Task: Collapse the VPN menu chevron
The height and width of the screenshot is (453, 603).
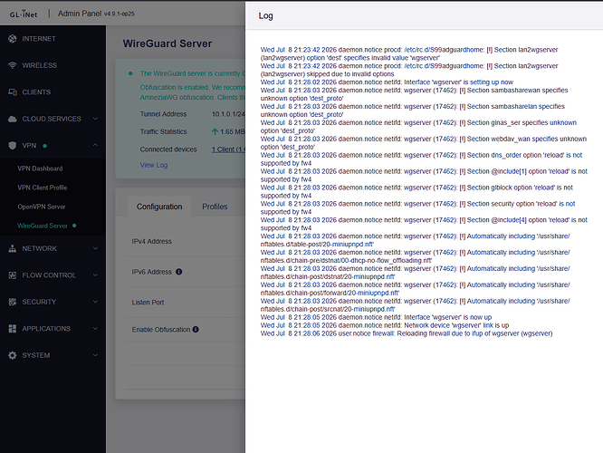Action: click(95, 145)
